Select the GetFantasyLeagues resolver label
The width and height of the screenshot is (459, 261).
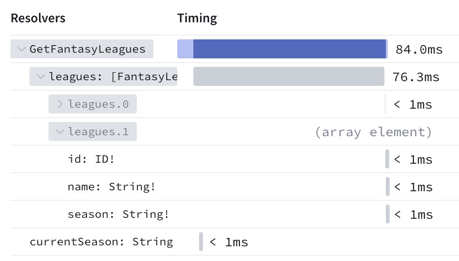[87, 49]
